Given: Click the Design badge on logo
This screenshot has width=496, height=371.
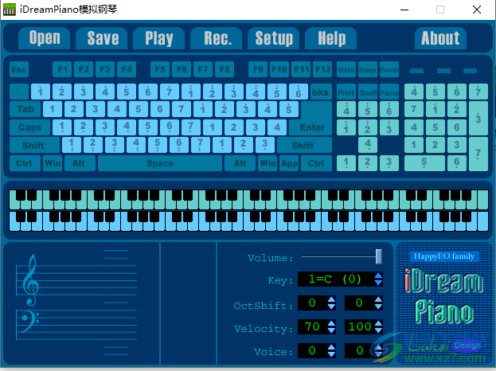Looking at the screenshot, I should coord(467,346).
